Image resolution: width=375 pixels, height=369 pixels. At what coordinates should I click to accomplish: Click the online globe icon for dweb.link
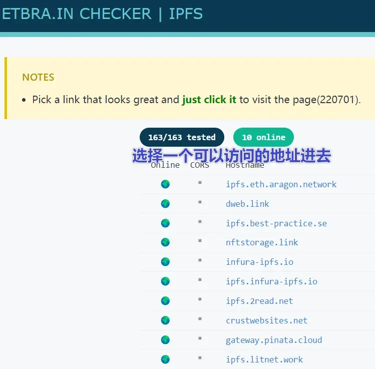pyautogui.click(x=165, y=204)
